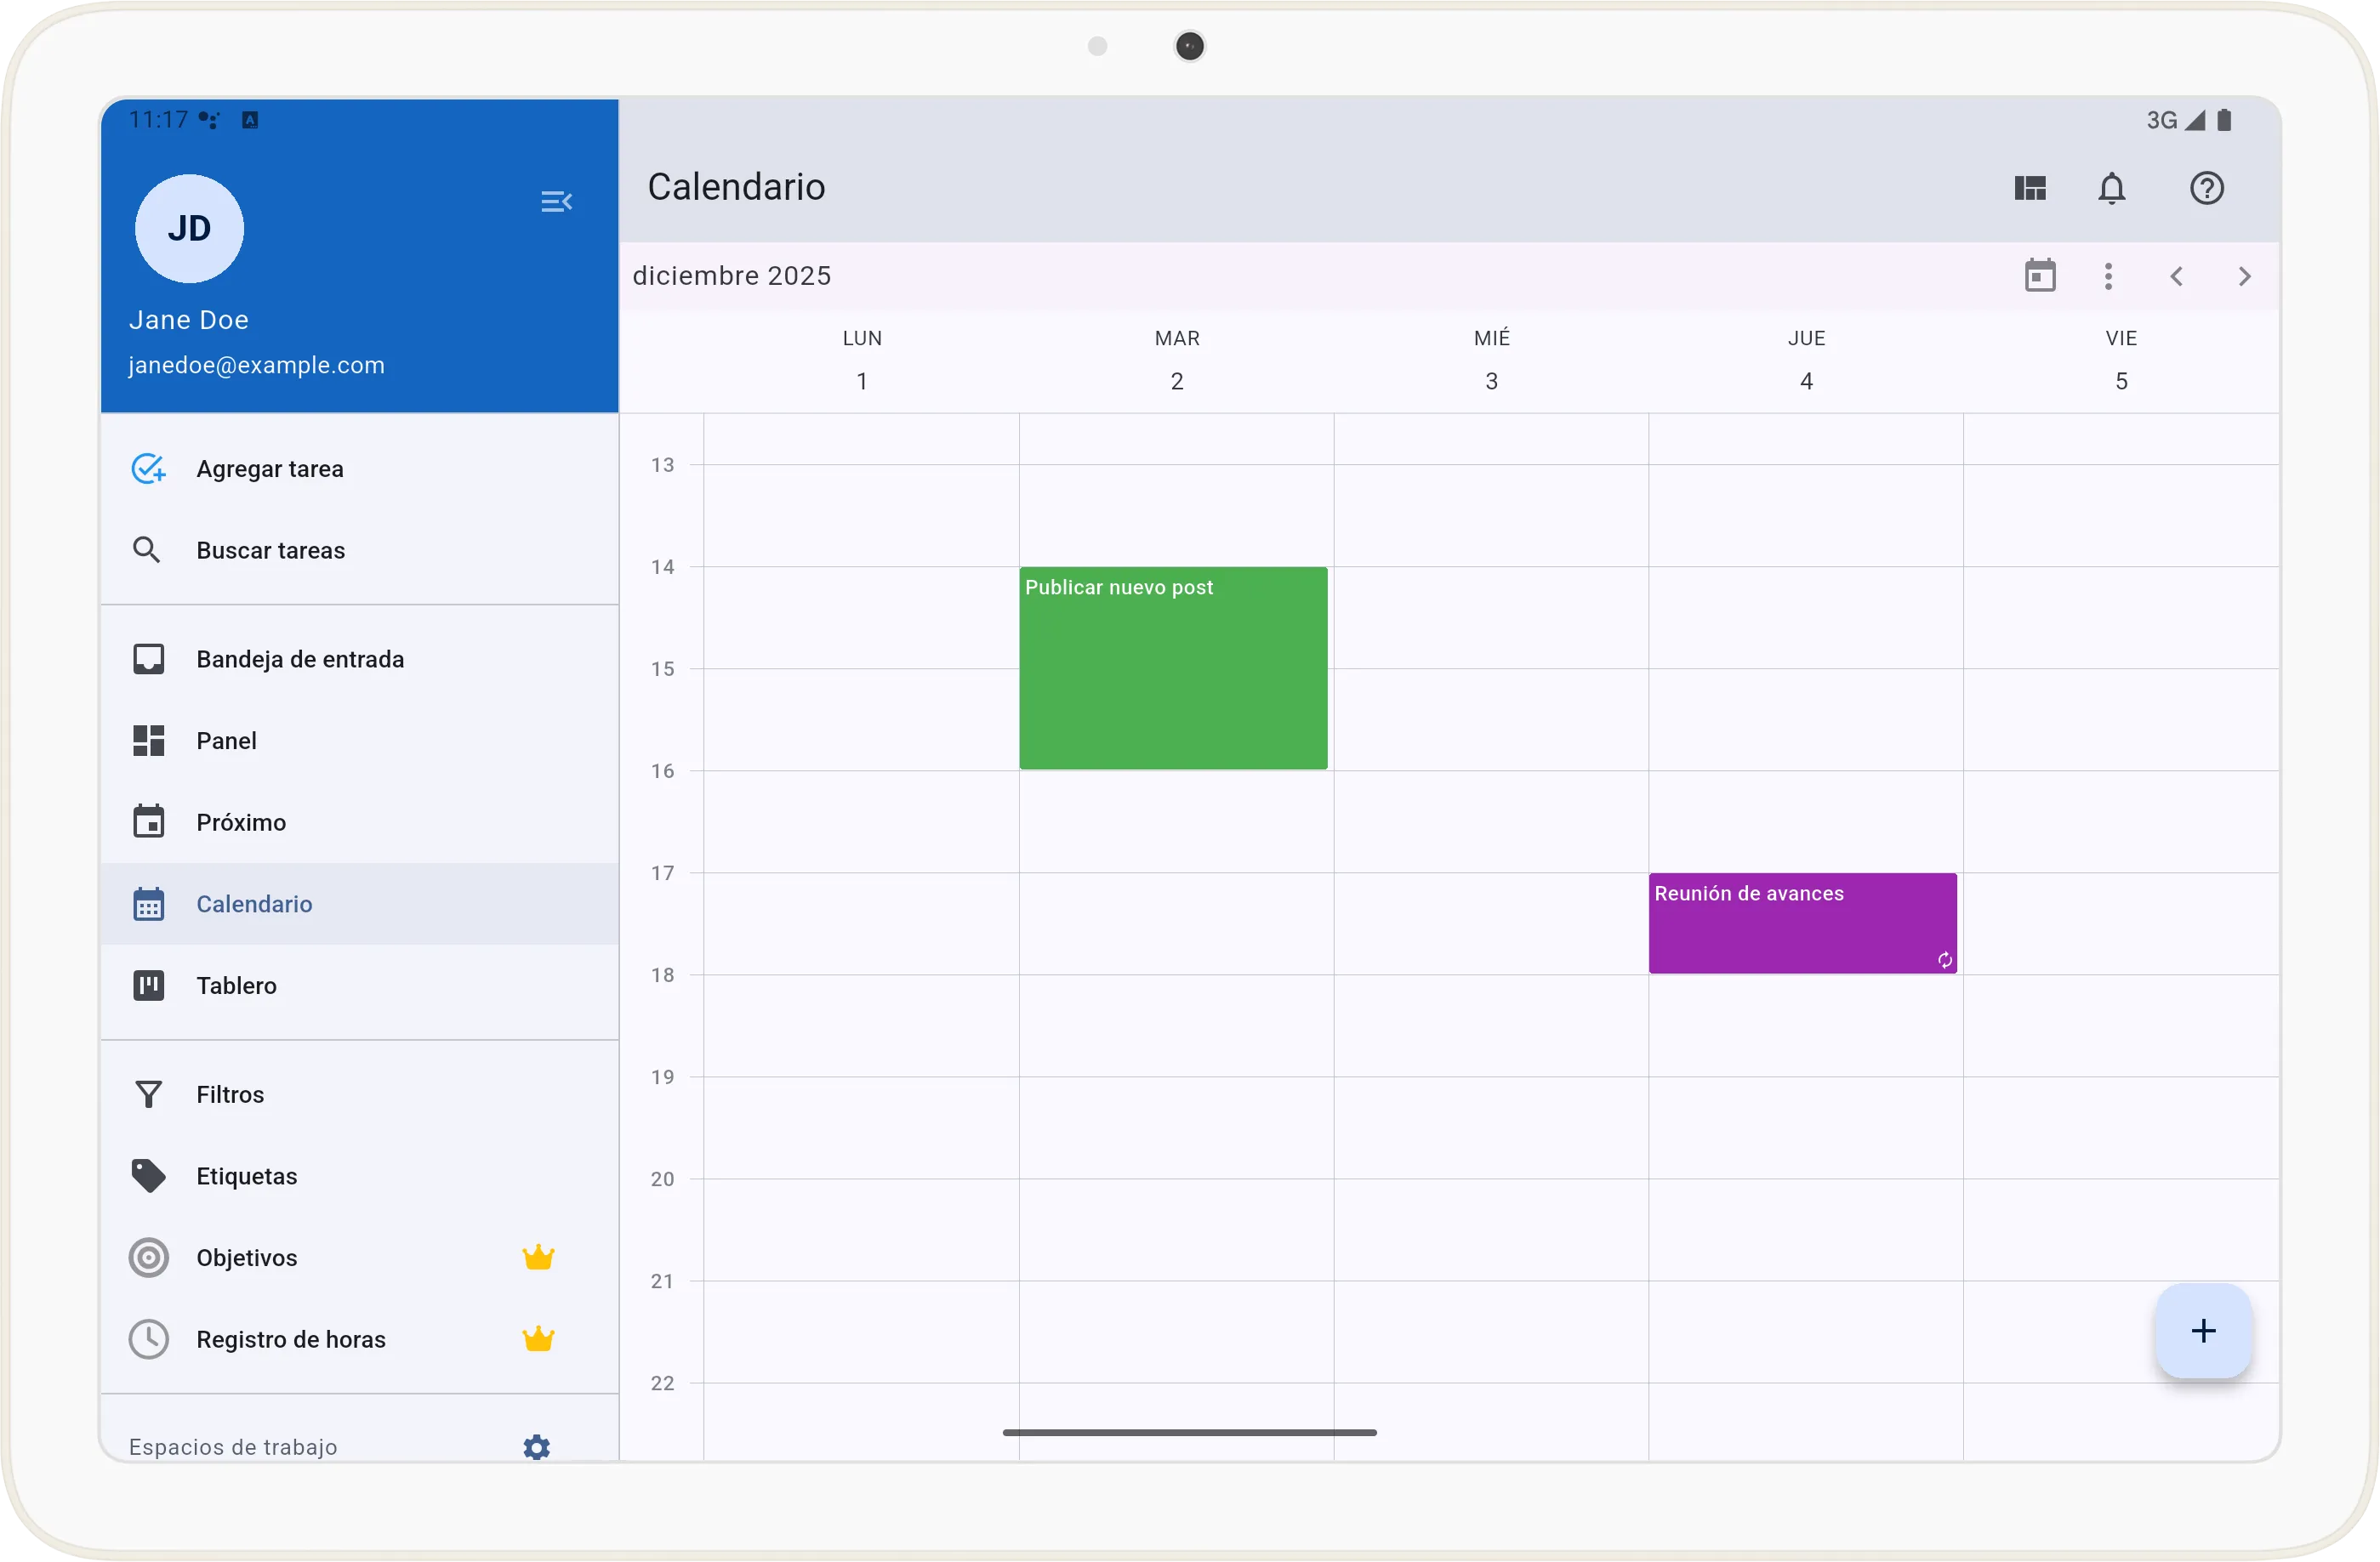Screen dimensions: 2380x1562
Task: Tap the add task floating plus button
Action: tap(2203, 1330)
